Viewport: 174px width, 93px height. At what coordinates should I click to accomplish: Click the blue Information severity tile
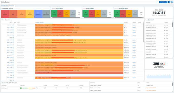tap(38, 14)
